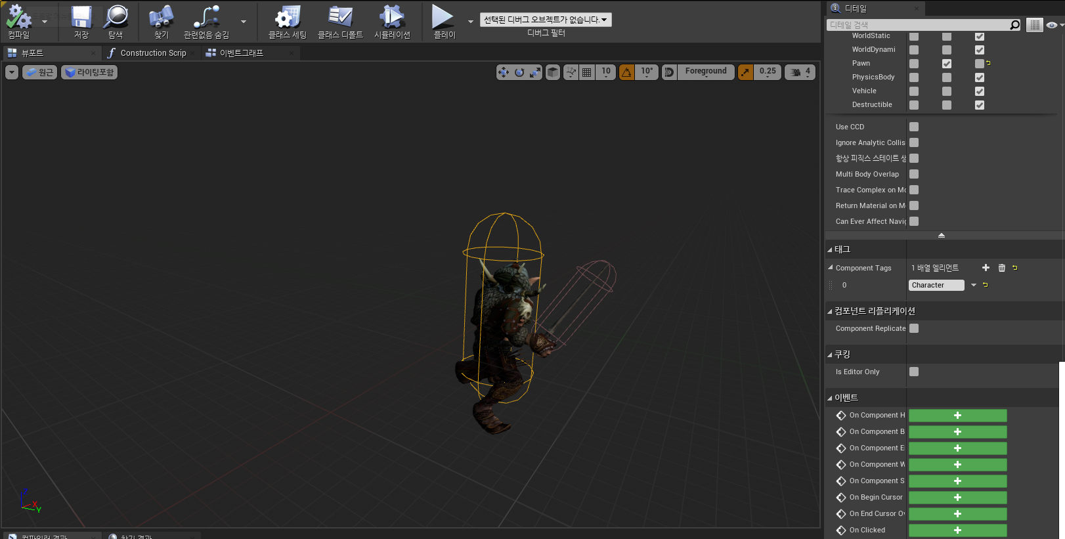Collapse the 컴포넌트 리플리케이션 section

tap(830, 311)
